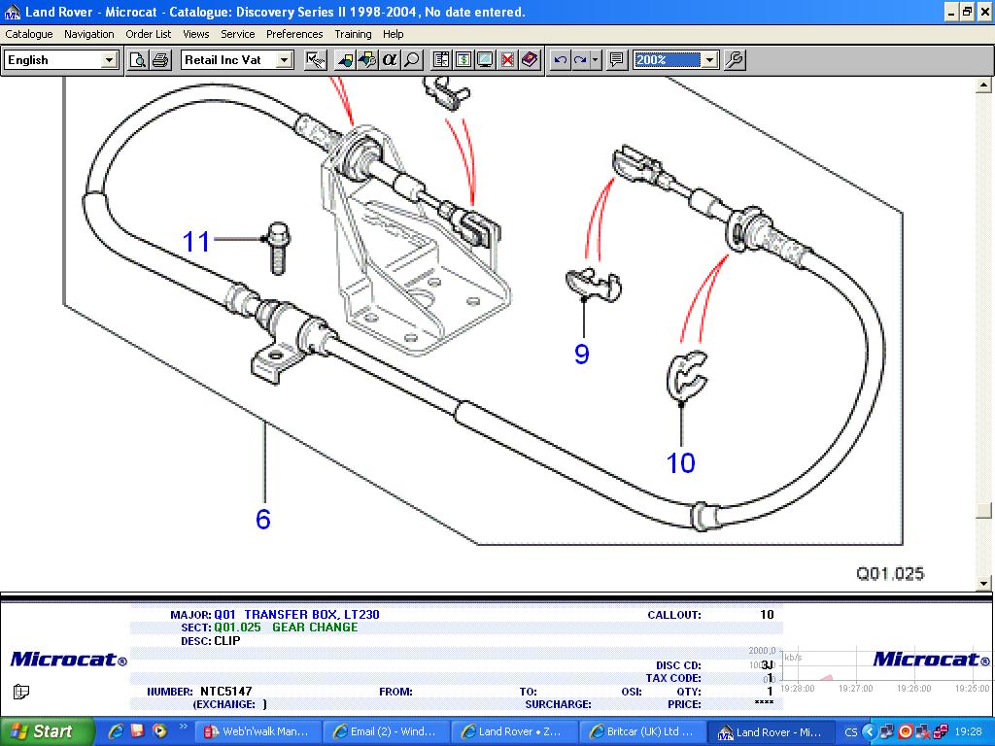Click the red X delete icon
This screenshot has width=995, height=746.
coord(507,60)
